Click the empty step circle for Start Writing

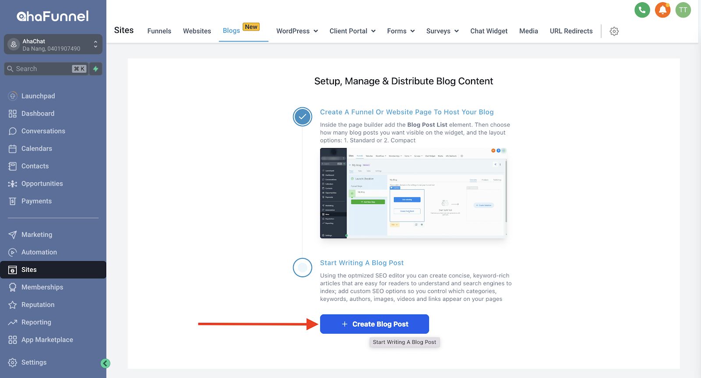302,267
